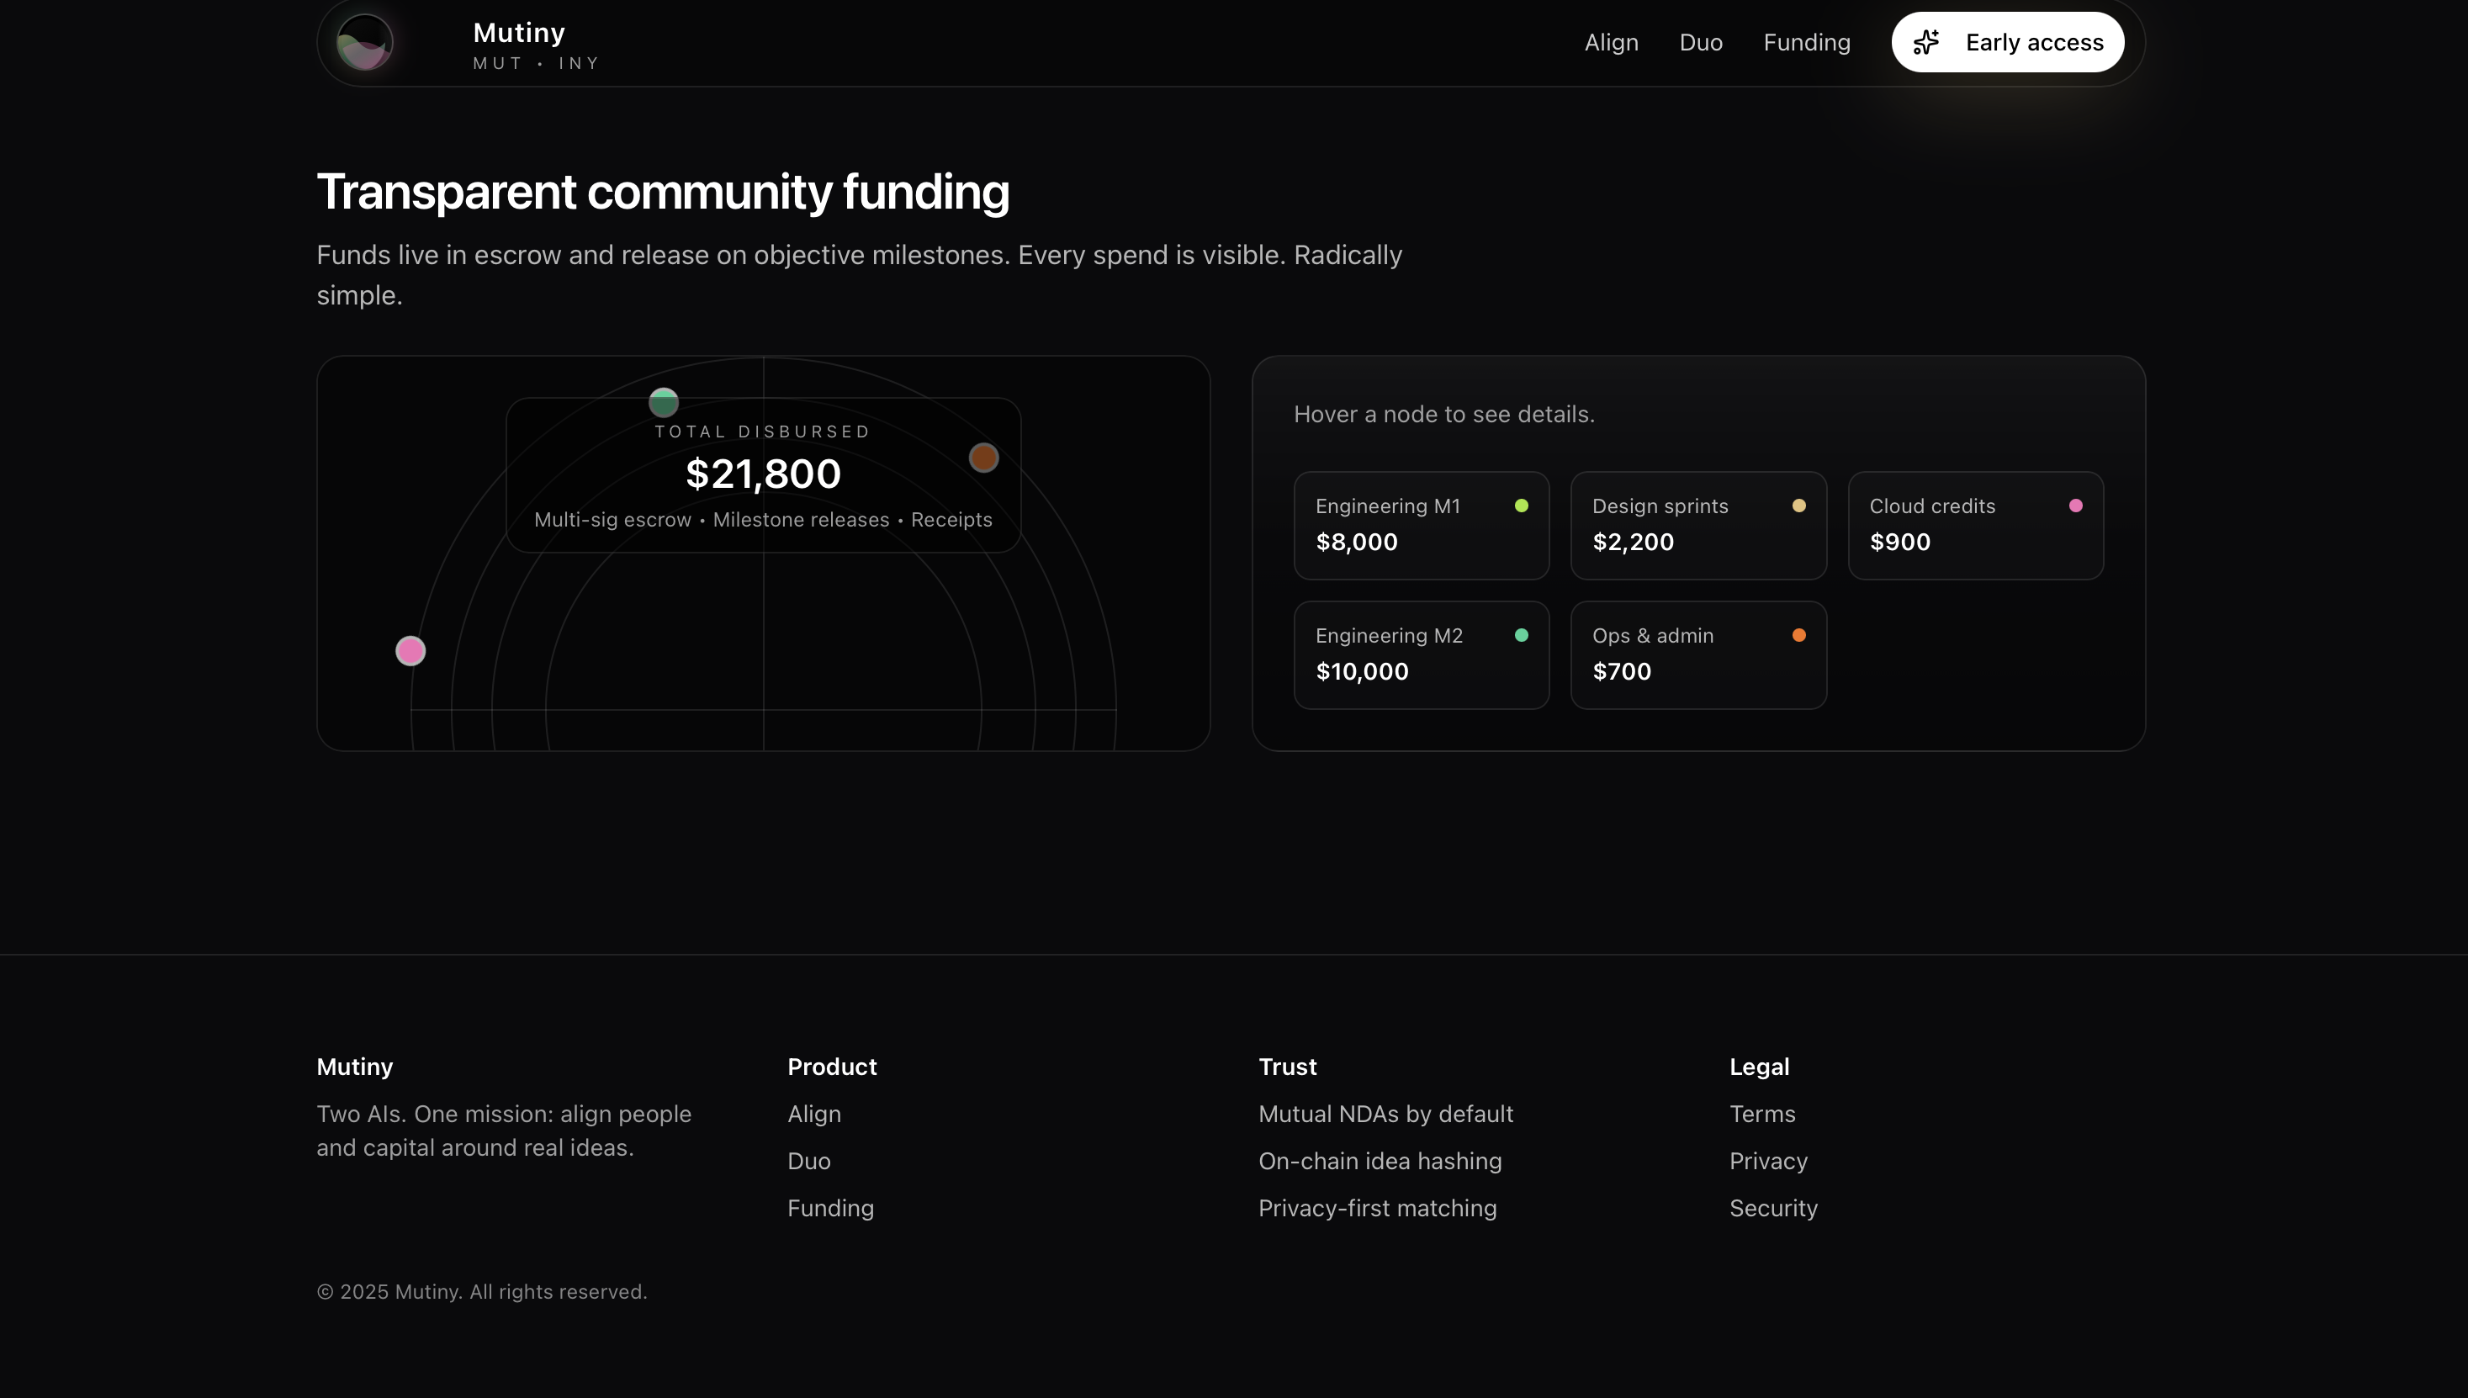Select the orange-brown node on the chart
The image size is (2468, 1398).
tap(983, 458)
